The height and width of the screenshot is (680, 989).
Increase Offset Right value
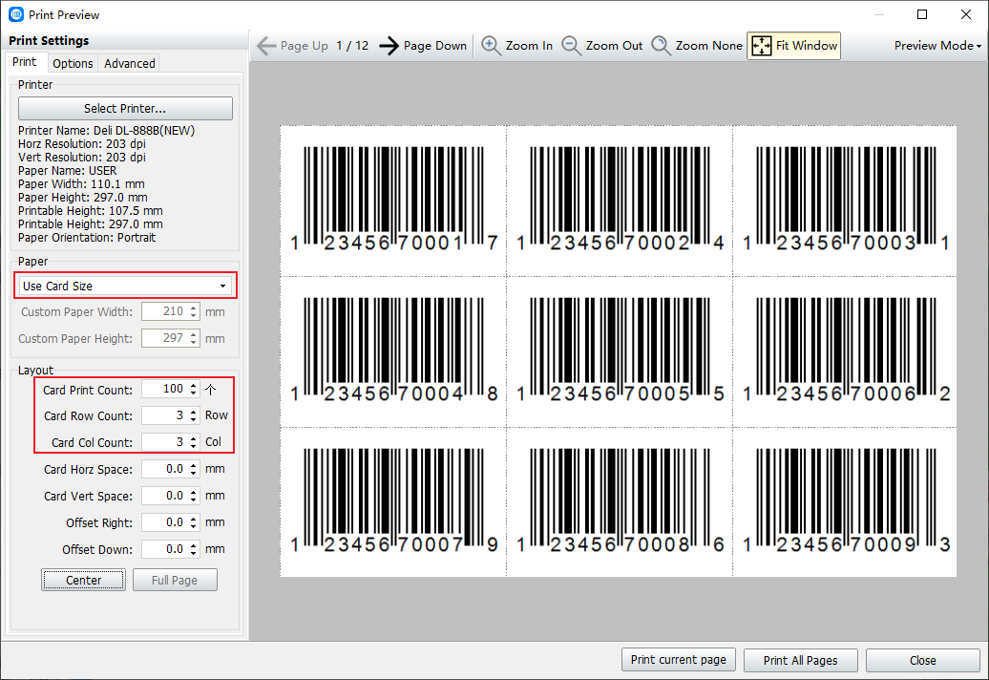pyautogui.click(x=194, y=519)
